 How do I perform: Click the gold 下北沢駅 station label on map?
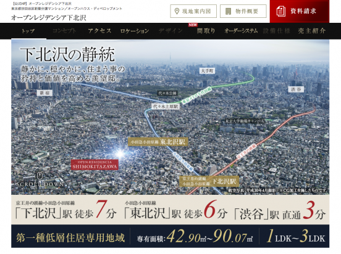pos(209,181)
